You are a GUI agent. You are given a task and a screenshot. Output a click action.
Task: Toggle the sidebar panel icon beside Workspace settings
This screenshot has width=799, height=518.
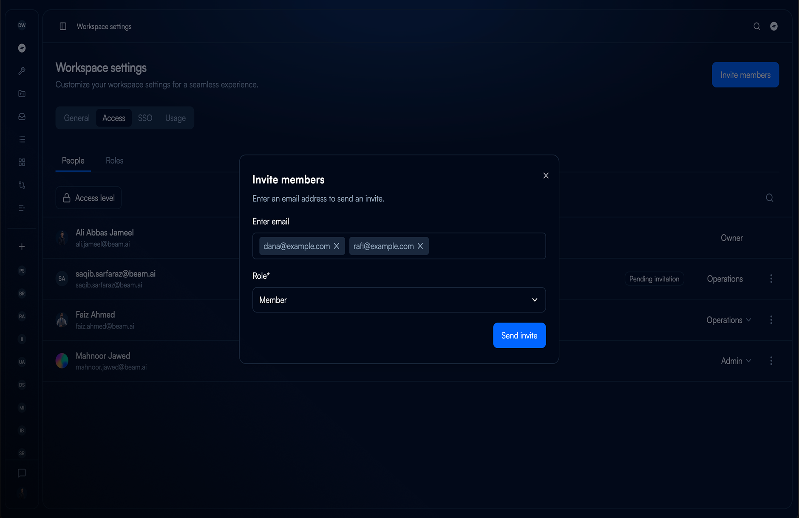click(x=63, y=26)
